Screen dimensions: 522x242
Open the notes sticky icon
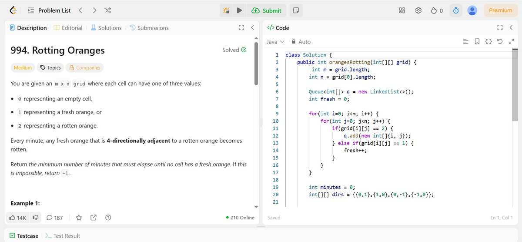pos(296,10)
